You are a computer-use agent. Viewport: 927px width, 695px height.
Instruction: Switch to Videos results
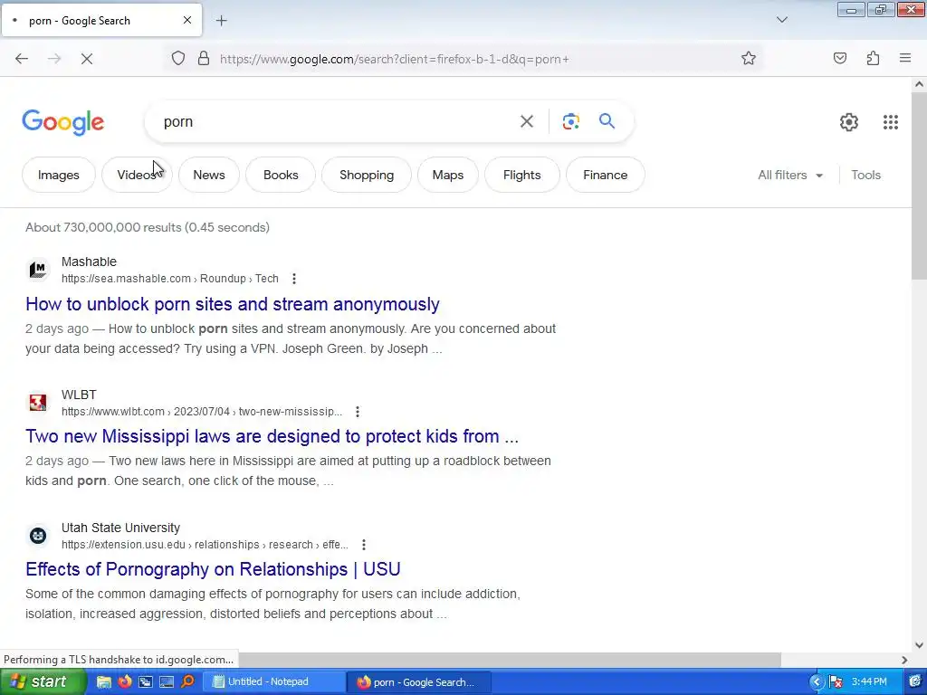138,175
